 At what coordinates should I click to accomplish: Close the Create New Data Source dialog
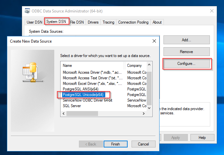[154, 41]
